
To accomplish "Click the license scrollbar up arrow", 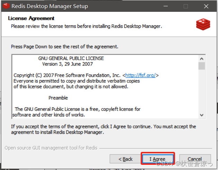I will point(202,59).
